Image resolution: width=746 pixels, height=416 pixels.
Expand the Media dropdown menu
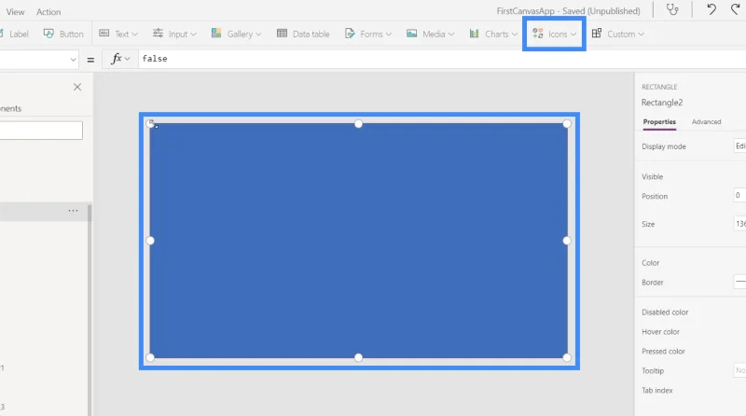click(x=430, y=34)
